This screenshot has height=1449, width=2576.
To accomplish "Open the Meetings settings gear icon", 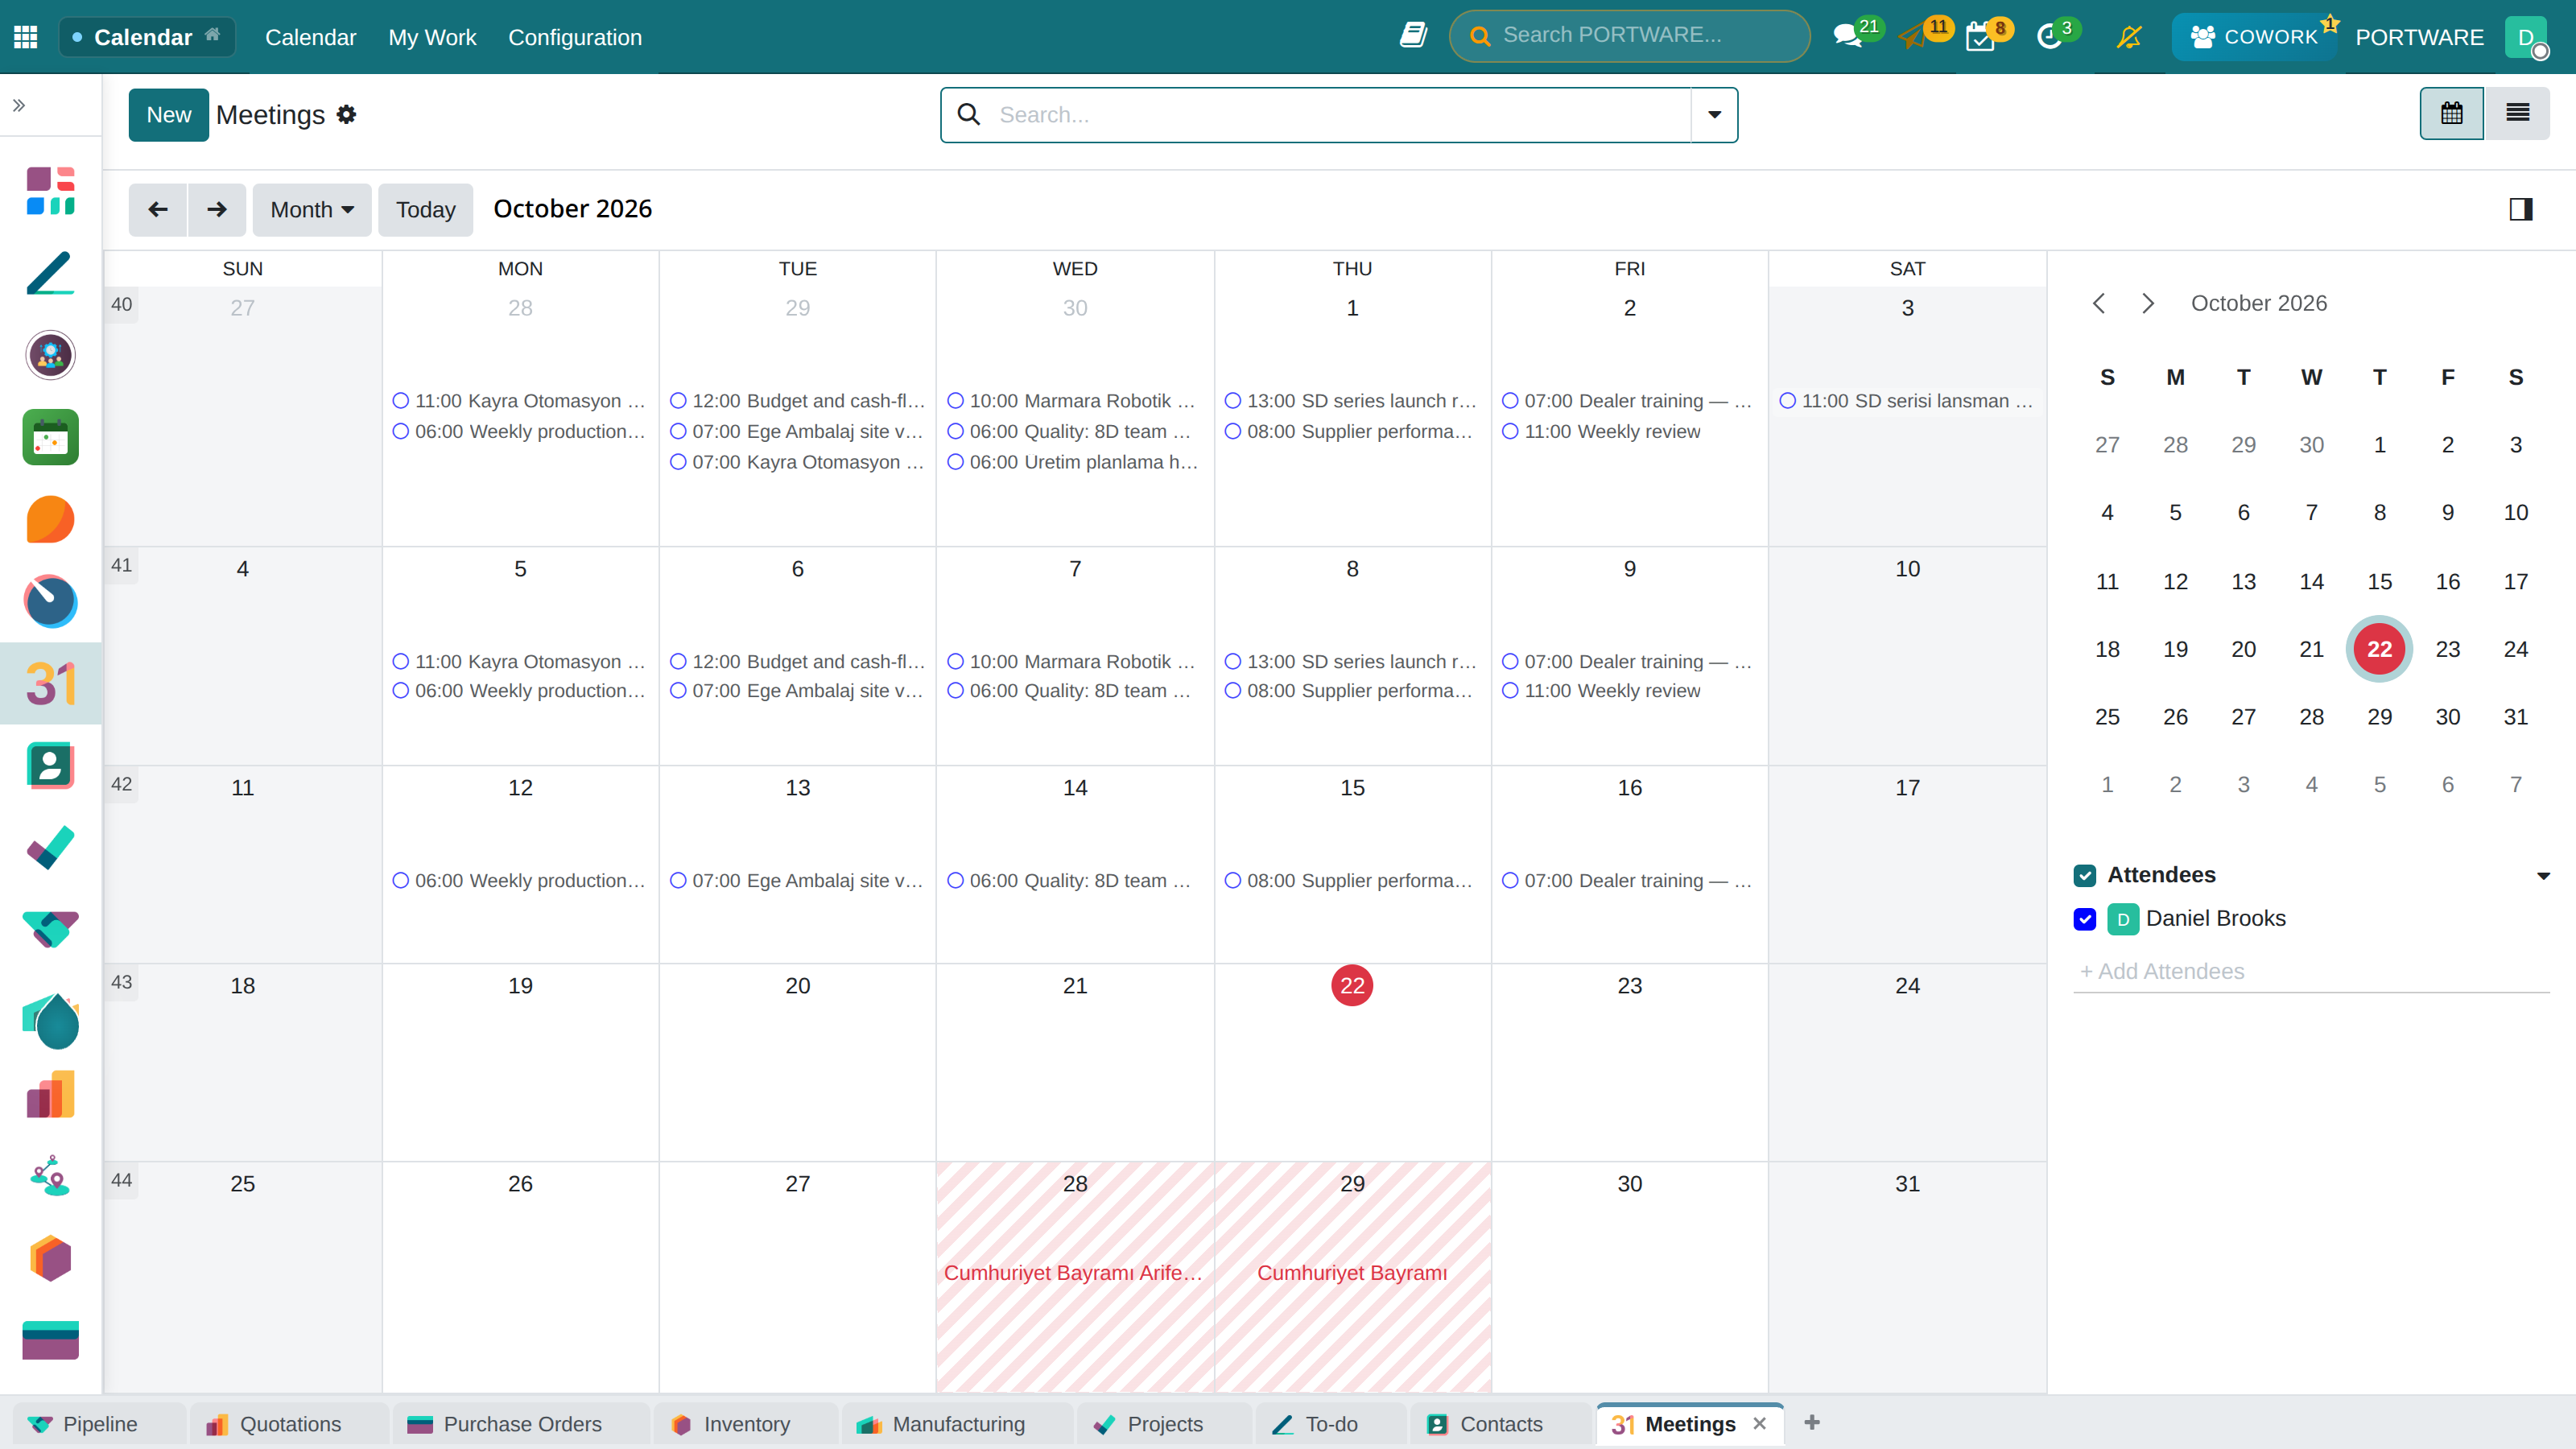I will click(x=346, y=115).
